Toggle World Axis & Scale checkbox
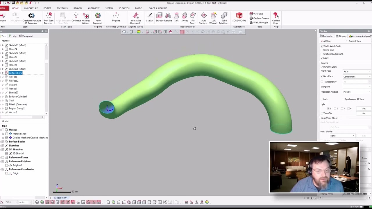This screenshot has width=372, height=209. point(322,46)
